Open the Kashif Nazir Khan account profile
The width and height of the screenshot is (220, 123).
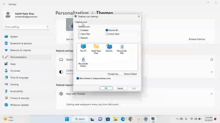pyautogui.click(x=22, y=15)
